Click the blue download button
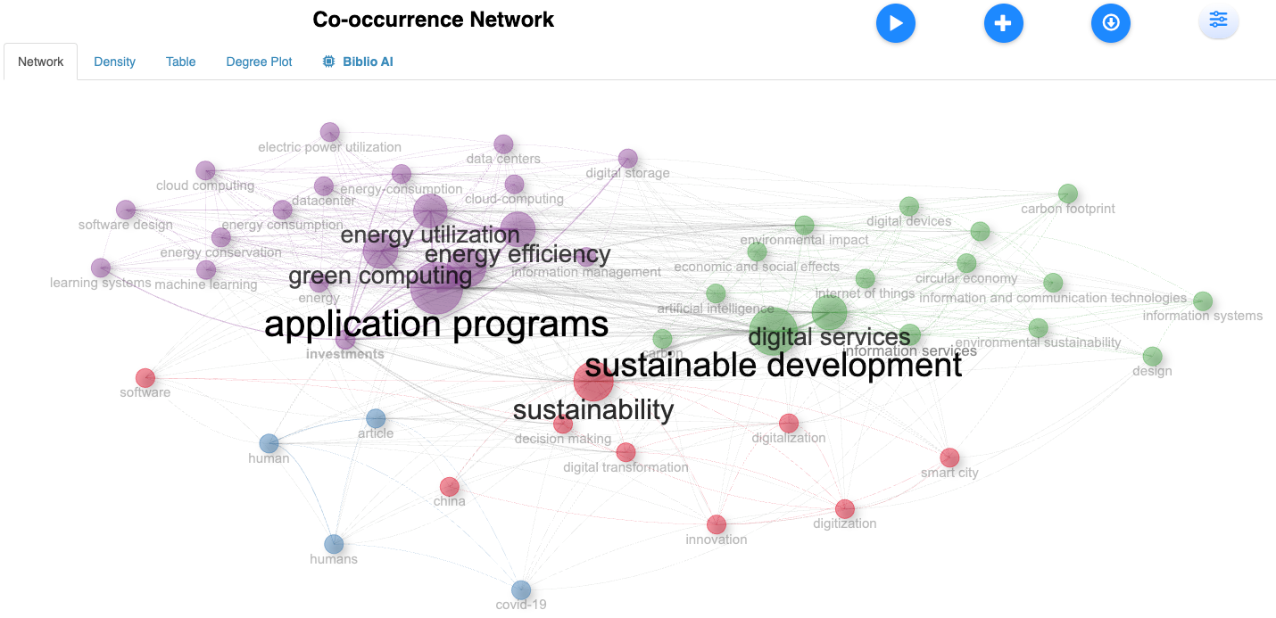The width and height of the screenshot is (1276, 618). [1110, 23]
